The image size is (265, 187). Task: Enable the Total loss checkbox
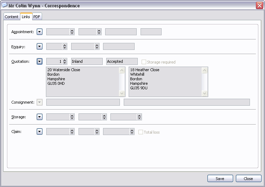pyautogui.click(x=141, y=132)
